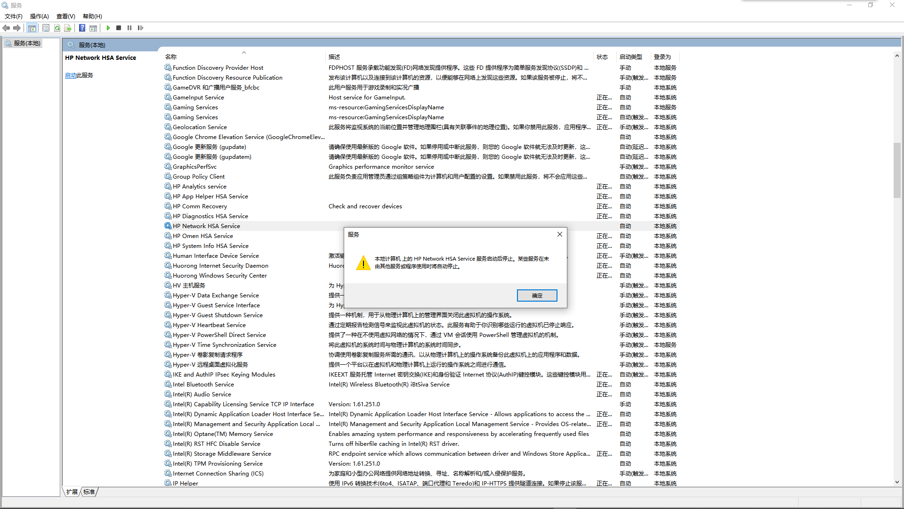Viewport: 904px width, 509px height.
Task: Switch to the 标准 tab
Action: 89,492
